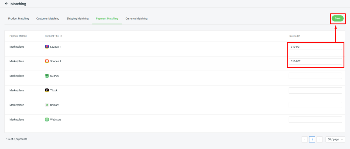The image size is (350, 149).
Task: Click the Webstore icon
Action: pyautogui.click(x=47, y=120)
